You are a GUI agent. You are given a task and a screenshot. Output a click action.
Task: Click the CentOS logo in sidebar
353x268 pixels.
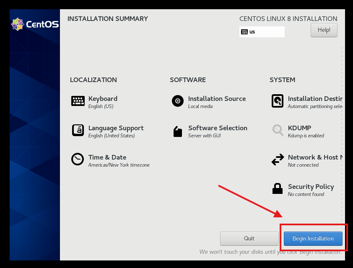[x=35, y=24]
